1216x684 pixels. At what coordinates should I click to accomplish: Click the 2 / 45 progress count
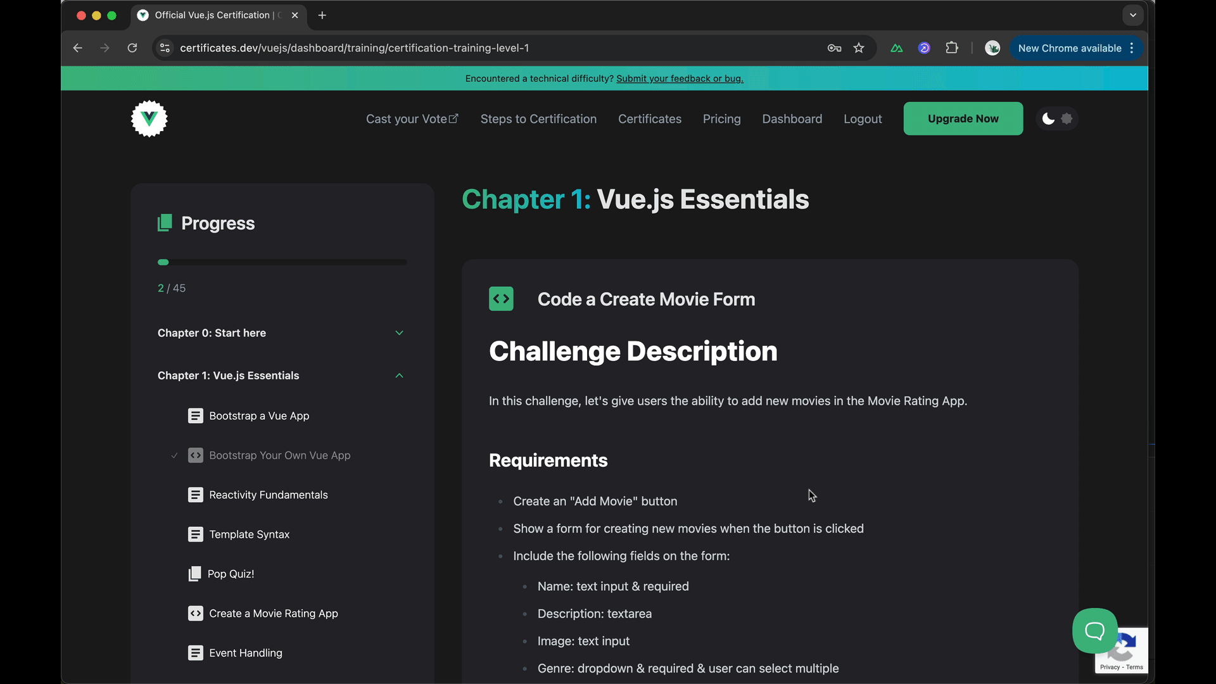[x=172, y=288]
